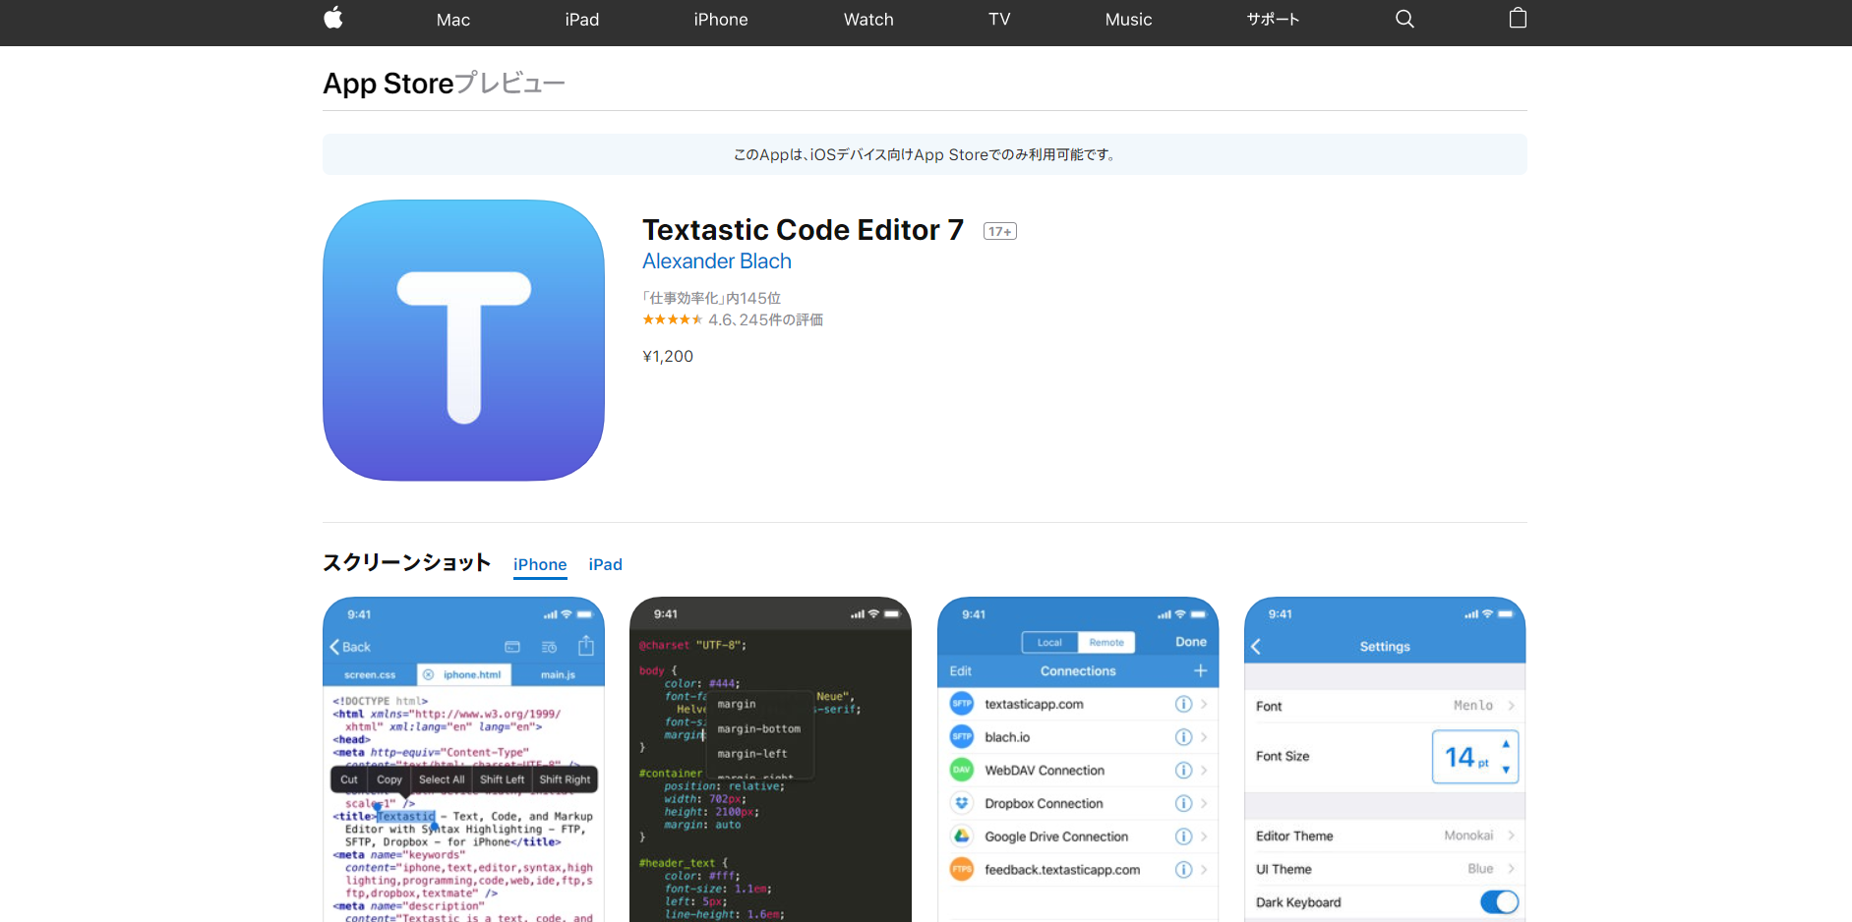Screen dimensions: 1852x922
Task: Enable the Dark Keyboard toggle
Action: (1498, 901)
